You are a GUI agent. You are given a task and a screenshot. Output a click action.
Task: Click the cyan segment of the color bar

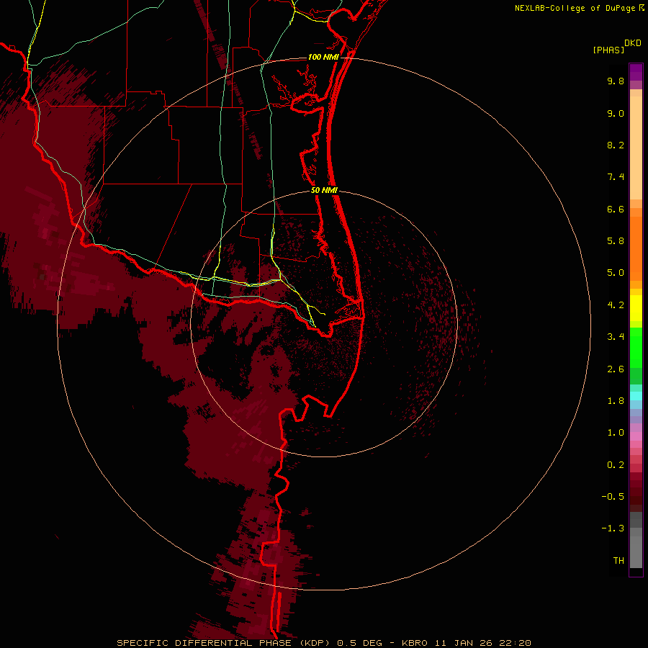[636, 395]
